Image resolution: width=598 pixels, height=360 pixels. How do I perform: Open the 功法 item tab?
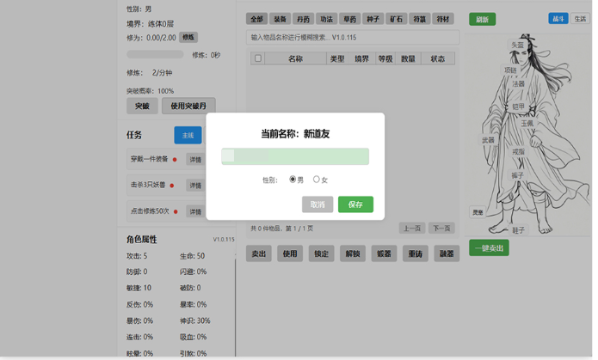click(326, 19)
